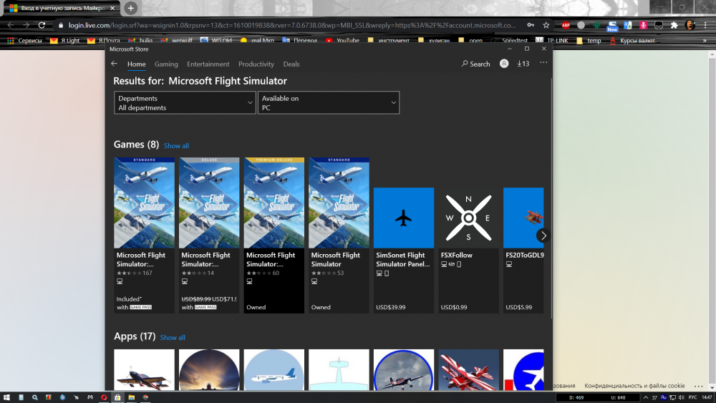This screenshot has width=716, height=403.
Task: Open a new Chrome tab
Action: coord(131,8)
